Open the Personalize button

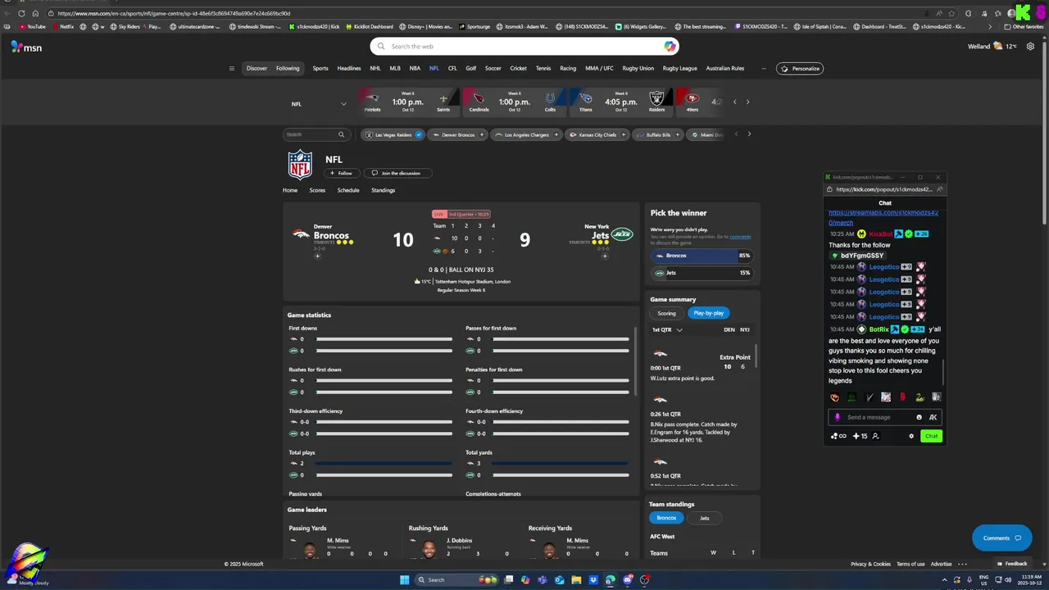pos(800,68)
